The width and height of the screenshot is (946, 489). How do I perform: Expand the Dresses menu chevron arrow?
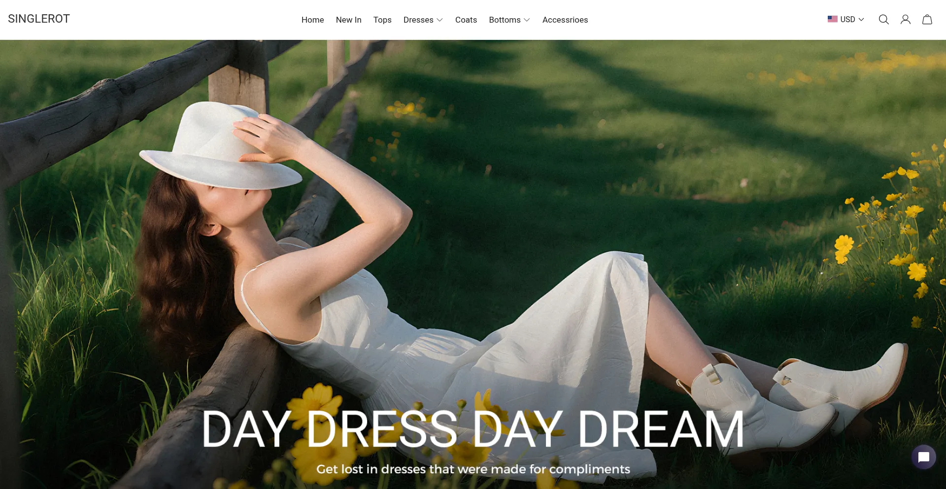(x=440, y=20)
